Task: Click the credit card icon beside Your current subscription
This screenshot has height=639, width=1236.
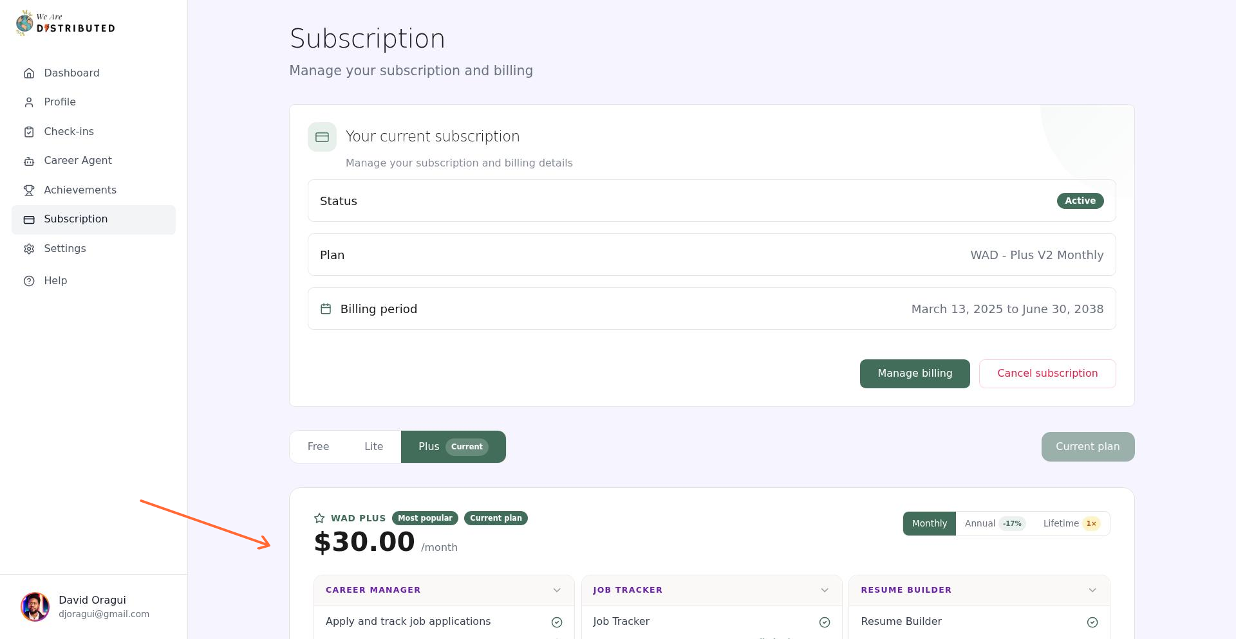Action: click(x=322, y=137)
